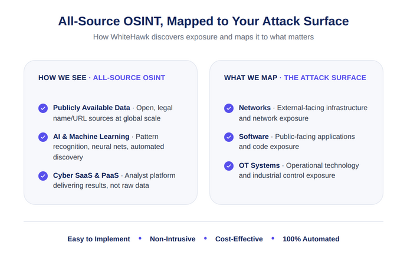Click the WHAT WE MAP card heading
Screen dimensions: 407x259
click(x=251, y=78)
